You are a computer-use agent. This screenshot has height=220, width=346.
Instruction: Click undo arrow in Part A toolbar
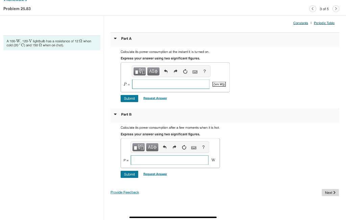click(x=166, y=71)
